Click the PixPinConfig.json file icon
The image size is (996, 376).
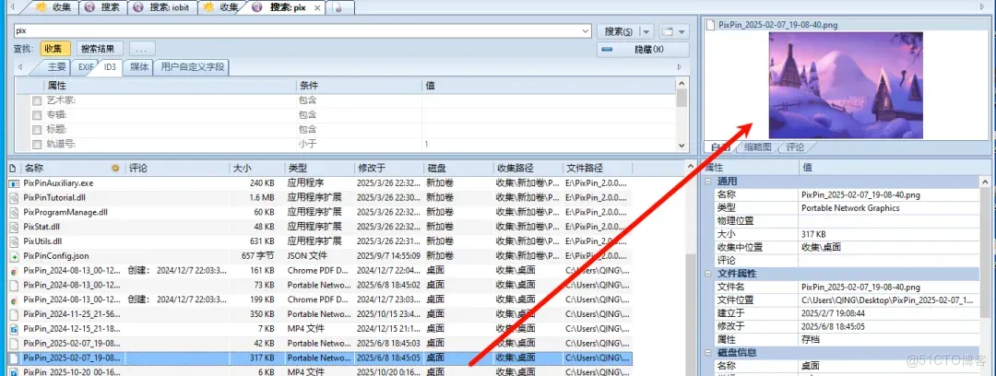point(14,256)
